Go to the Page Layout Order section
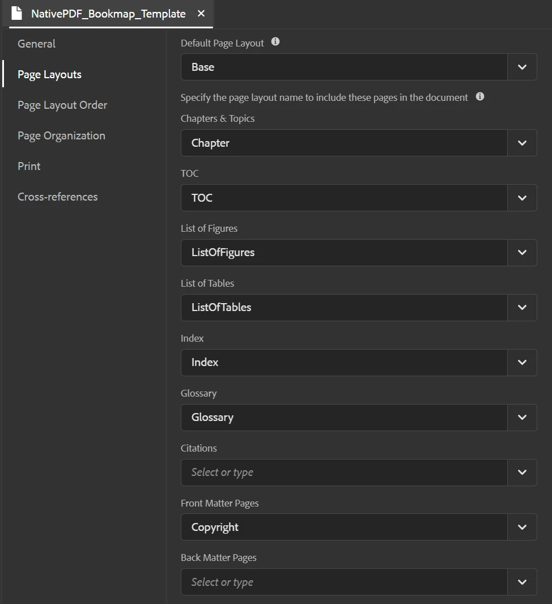This screenshot has width=552, height=604. coord(62,105)
